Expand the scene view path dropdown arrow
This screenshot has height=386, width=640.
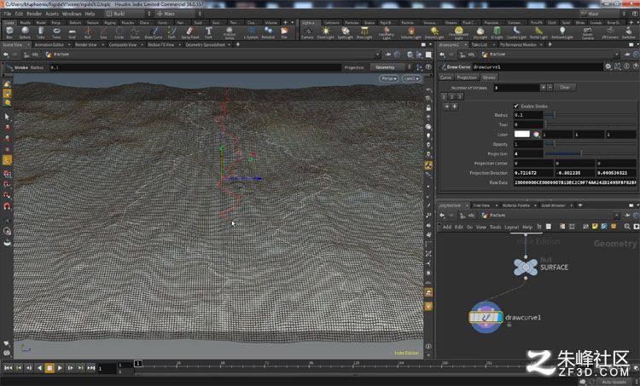[377, 55]
